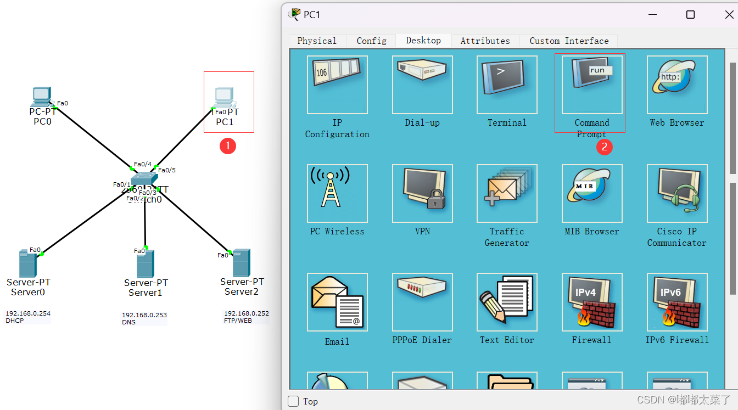Launch the Web Browser app
Image resolution: width=738 pixels, height=410 pixels.
tap(677, 85)
